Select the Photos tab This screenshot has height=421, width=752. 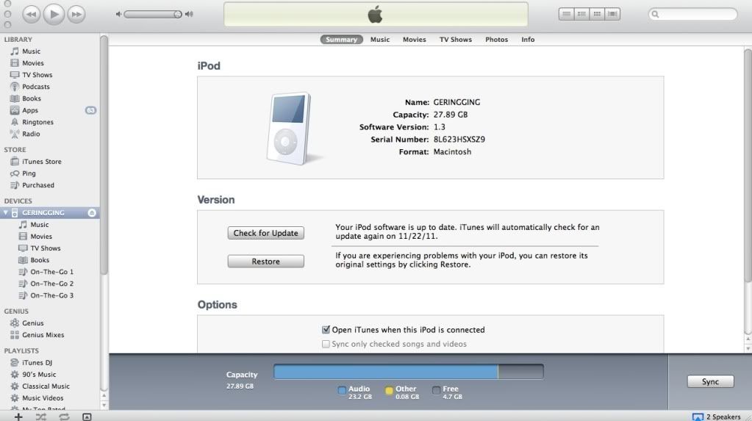[496, 40]
